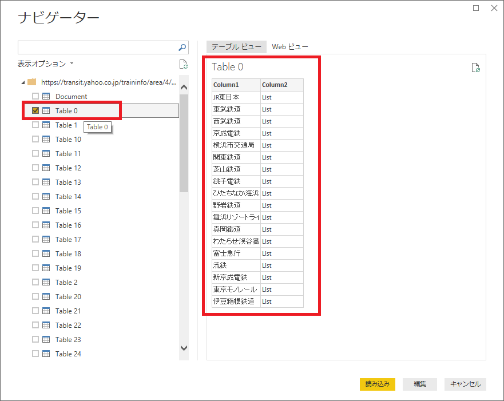
Task: Switch to the テーブル ビュー tab
Action: pyautogui.click(x=236, y=47)
